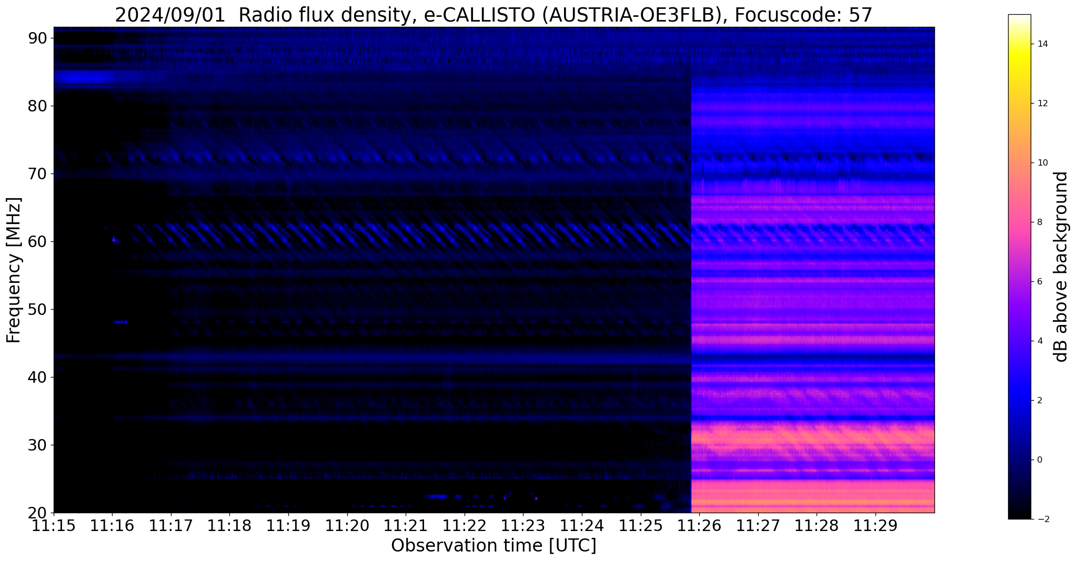Click the 11:21 time tick label

406,526
